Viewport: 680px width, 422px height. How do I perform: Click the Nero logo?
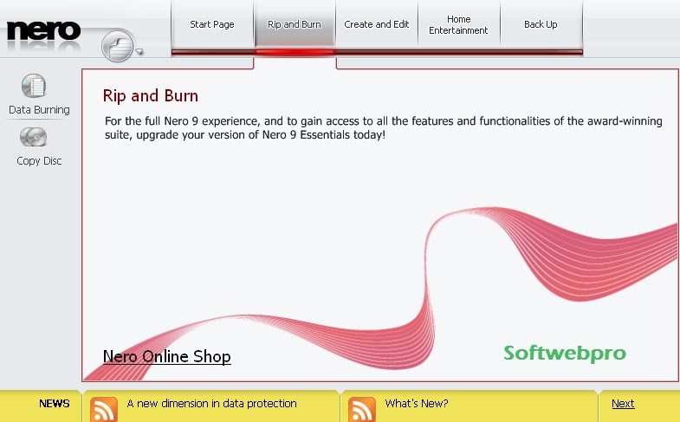(43, 31)
